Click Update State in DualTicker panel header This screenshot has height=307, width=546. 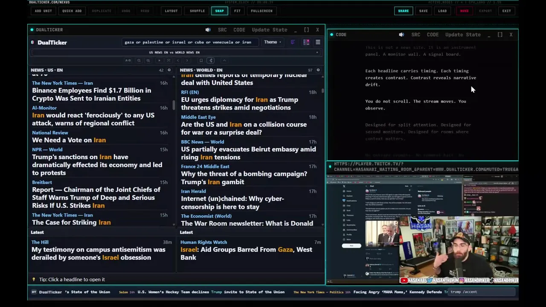(x=270, y=30)
